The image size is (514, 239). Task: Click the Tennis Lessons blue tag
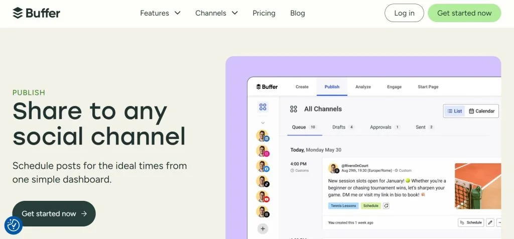coord(343,206)
